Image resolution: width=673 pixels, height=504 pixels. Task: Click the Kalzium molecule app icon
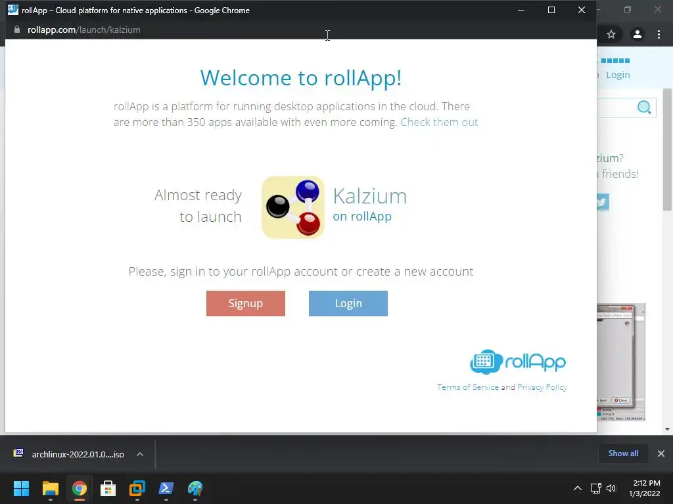coord(292,207)
